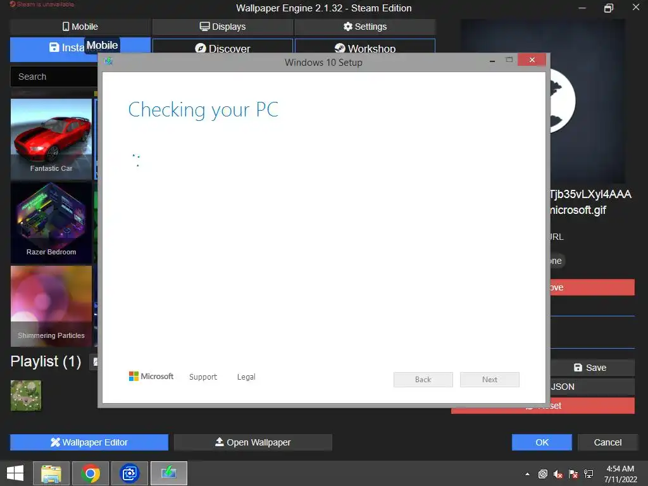The height and width of the screenshot is (486, 648).
Task: Click the Back button in Windows 10 Setup
Action: (x=423, y=380)
